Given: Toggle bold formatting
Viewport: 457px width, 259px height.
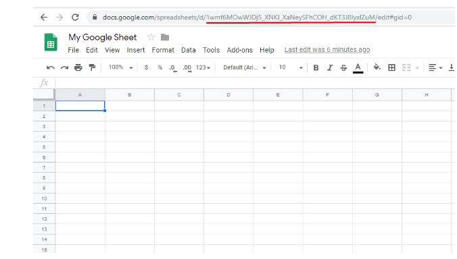Looking at the screenshot, I should tap(316, 67).
